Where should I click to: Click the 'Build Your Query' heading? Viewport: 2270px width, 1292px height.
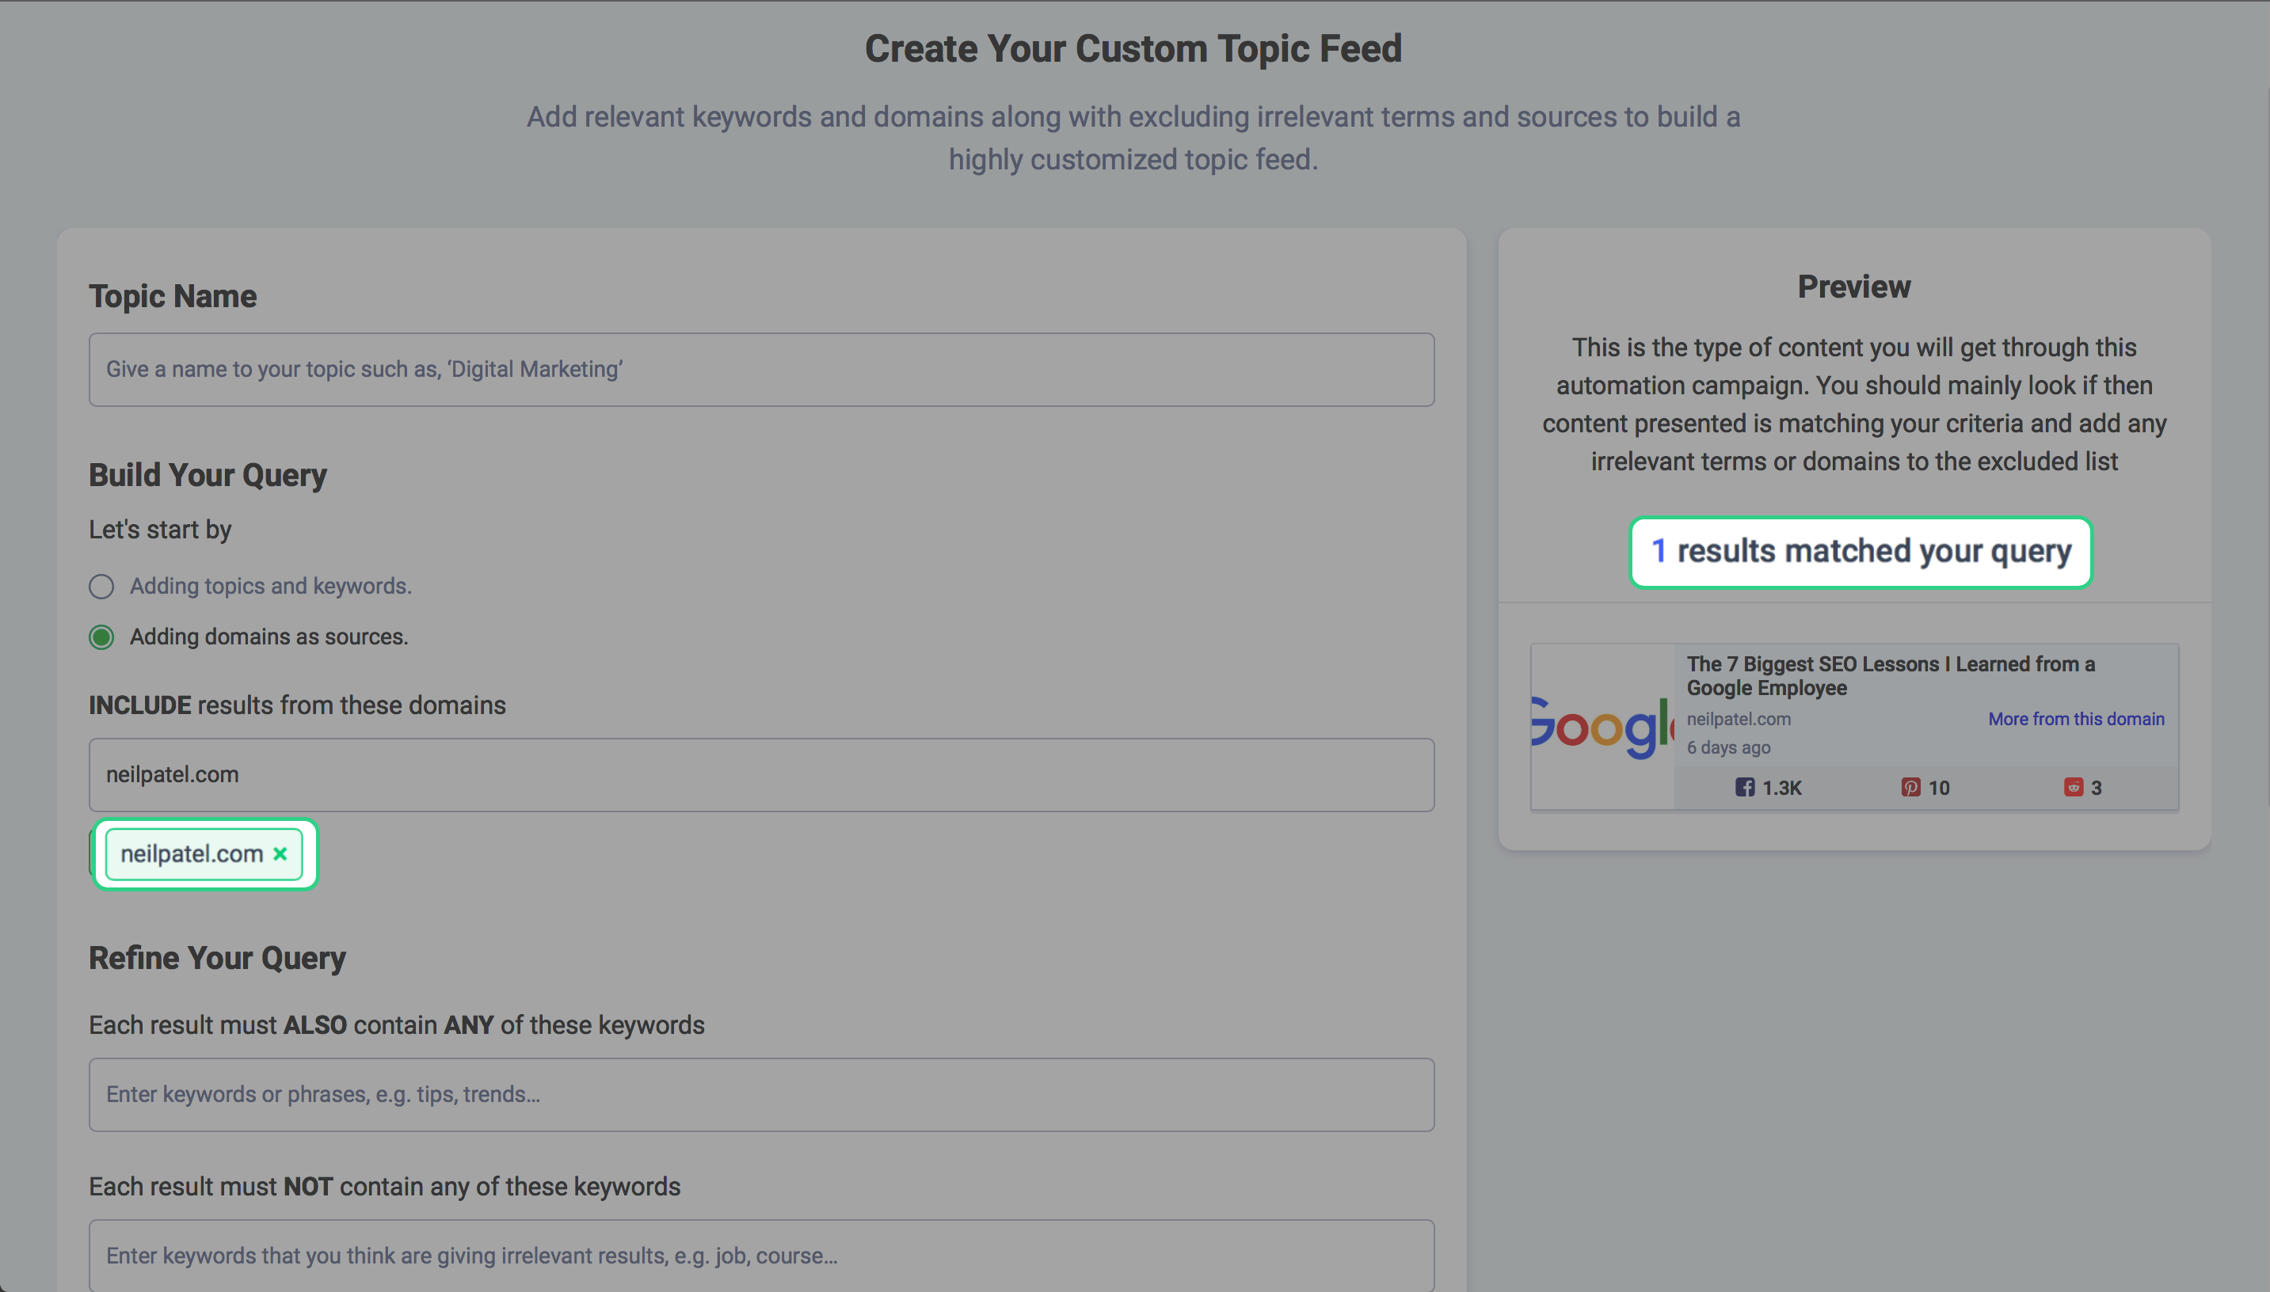tap(208, 476)
